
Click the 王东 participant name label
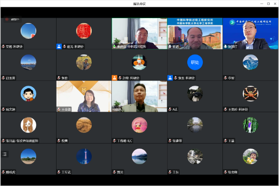(175, 172)
